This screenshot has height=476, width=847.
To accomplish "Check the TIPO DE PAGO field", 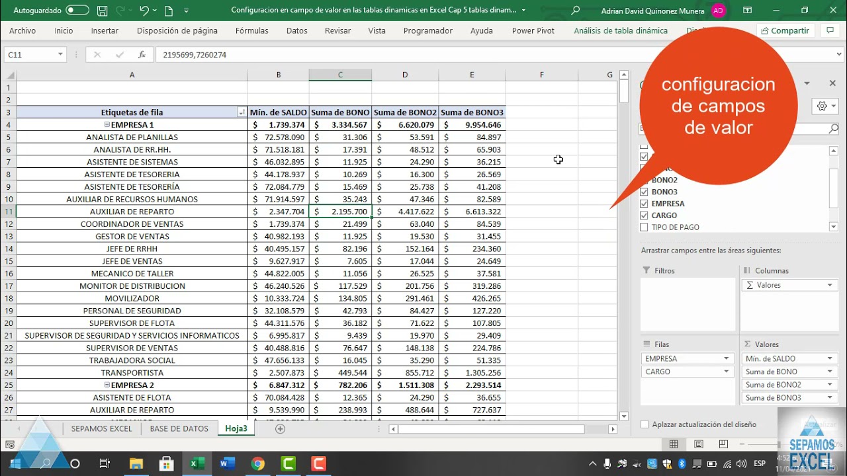I will [x=644, y=227].
